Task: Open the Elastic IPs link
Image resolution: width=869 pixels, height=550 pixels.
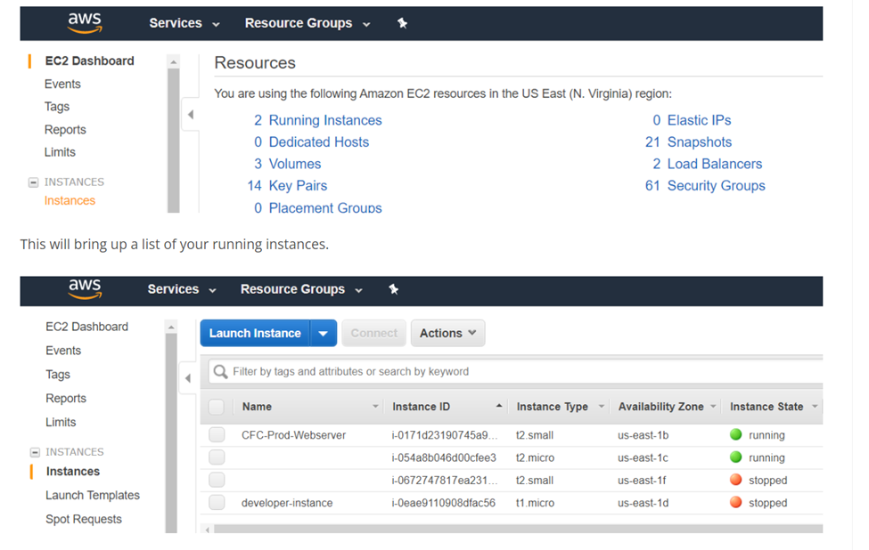Action: coord(699,120)
